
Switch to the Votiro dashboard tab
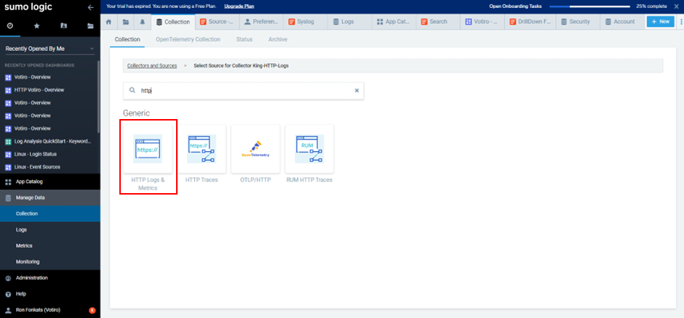(482, 22)
